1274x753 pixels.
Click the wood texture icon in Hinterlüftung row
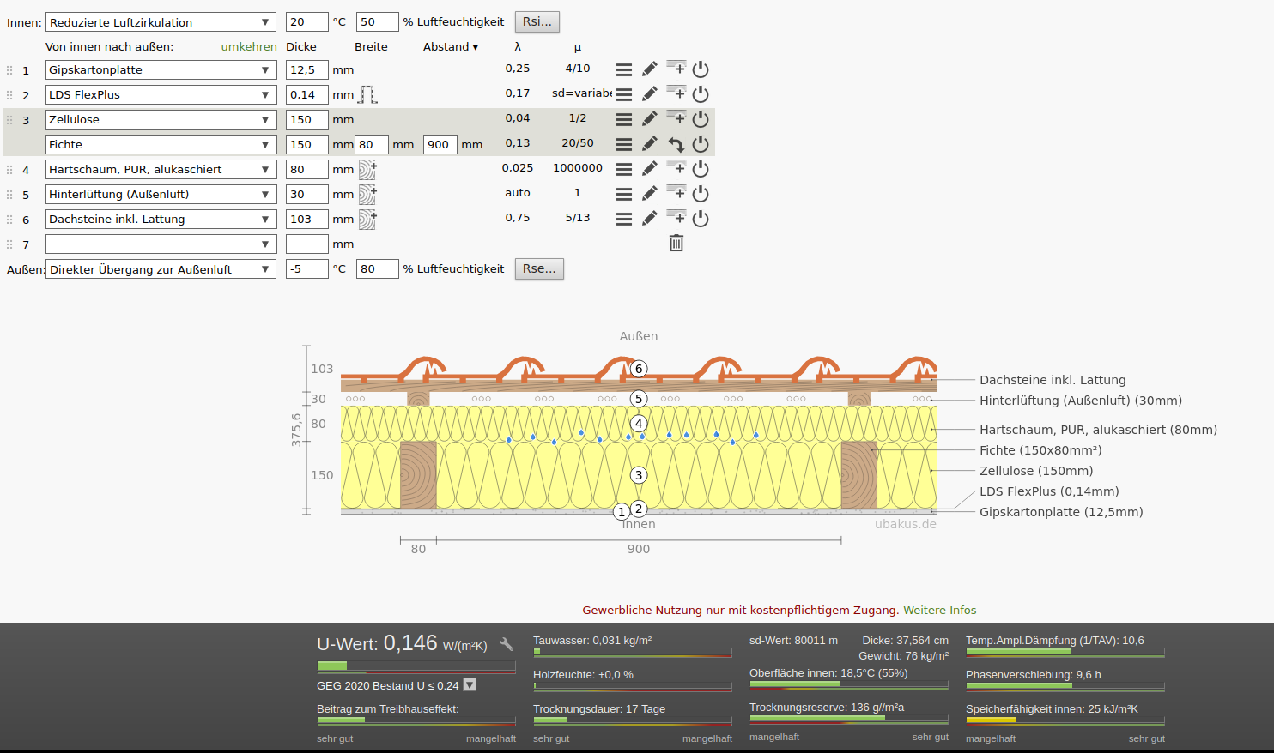click(x=367, y=194)
